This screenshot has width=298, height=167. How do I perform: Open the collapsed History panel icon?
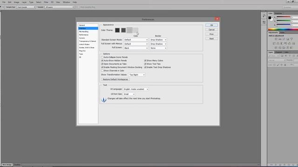[x=264, y=16]
